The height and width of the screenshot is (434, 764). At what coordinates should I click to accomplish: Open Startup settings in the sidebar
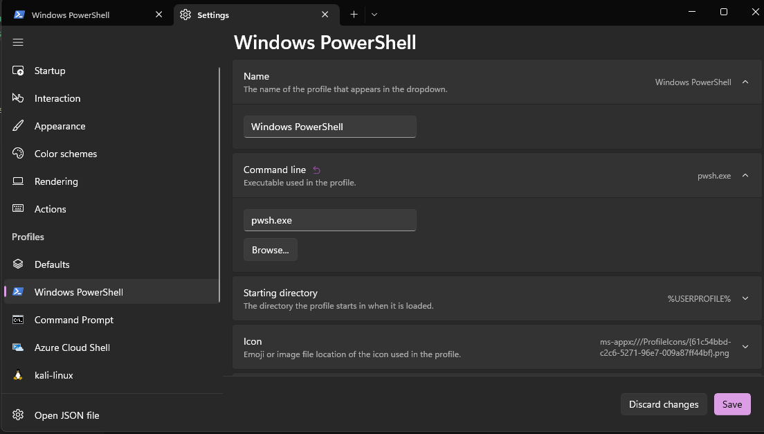pyautogui.click(x=50, y=71)
